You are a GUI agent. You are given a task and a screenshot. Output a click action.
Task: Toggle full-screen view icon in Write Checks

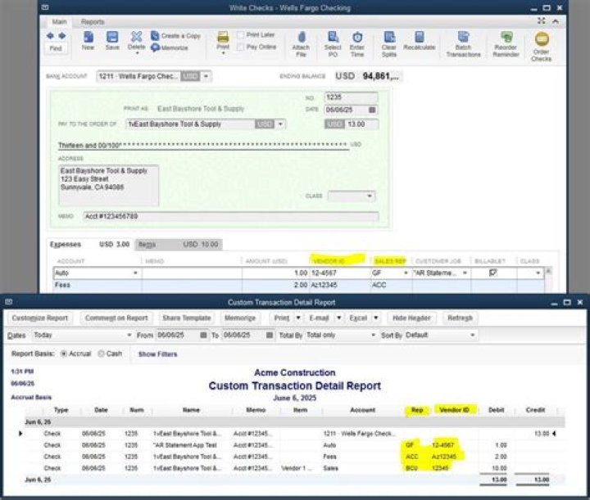coord(541,20)
